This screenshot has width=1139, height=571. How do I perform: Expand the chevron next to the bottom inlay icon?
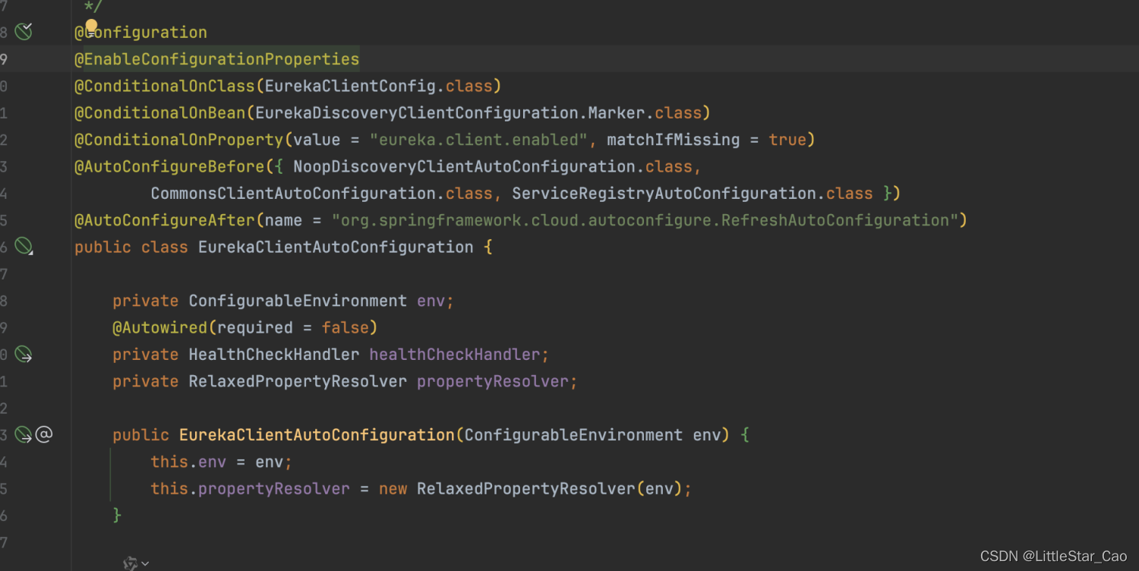[145, 563]
